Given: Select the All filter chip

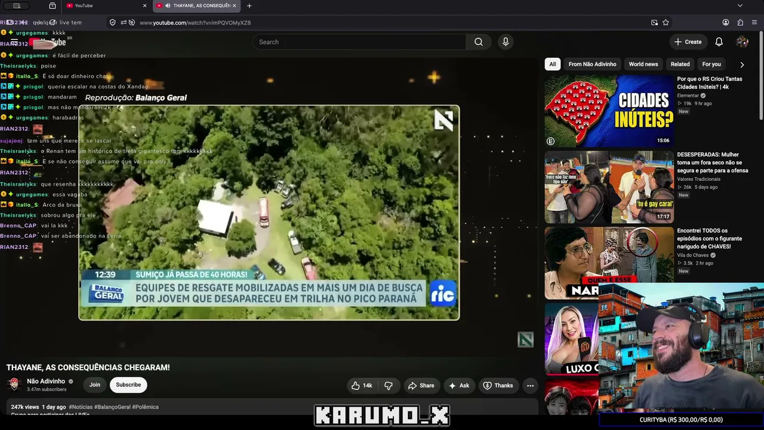Looking at the screenshot, I should coord(553,64).
